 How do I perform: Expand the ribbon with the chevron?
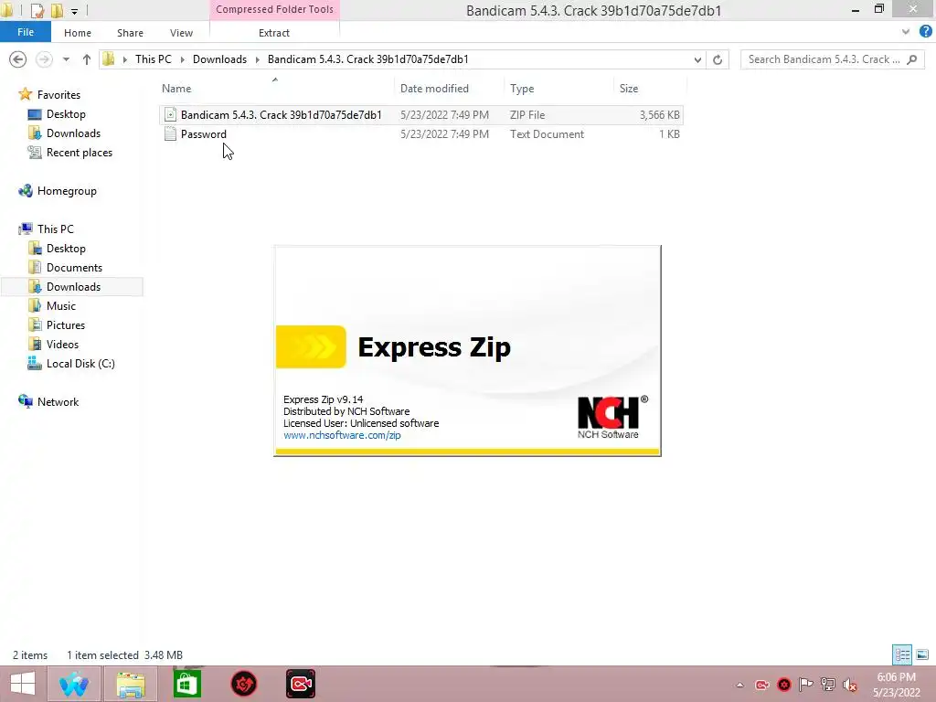pyautogui.click(x=906, y=32)
